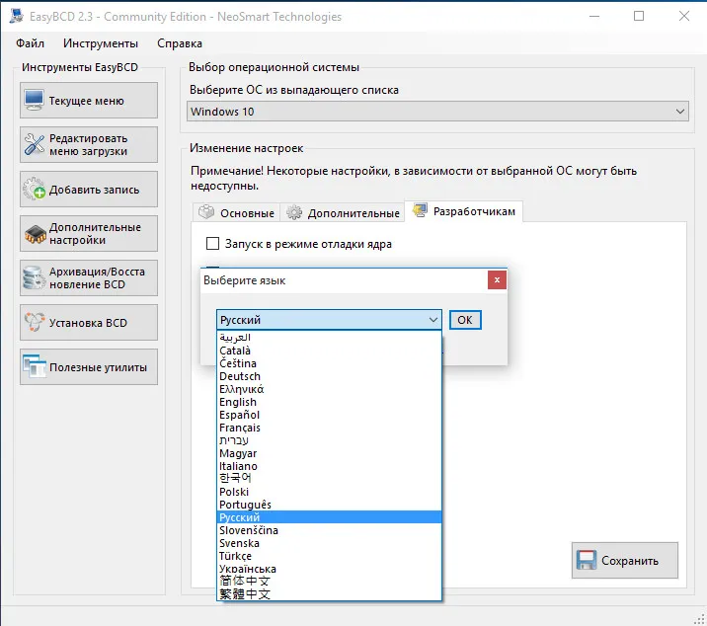Pick Polski from the language list
This screenshot has height=626, width=707.
(x=329, y=492)
